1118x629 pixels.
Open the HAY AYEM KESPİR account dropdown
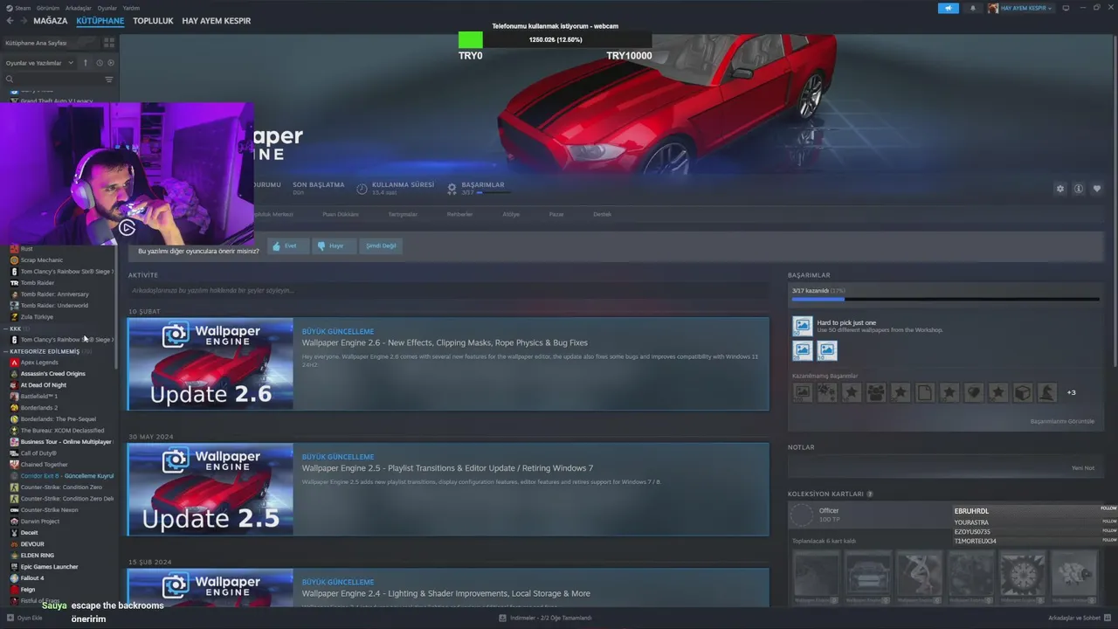pyautogui.click(x=1020, y=8)
